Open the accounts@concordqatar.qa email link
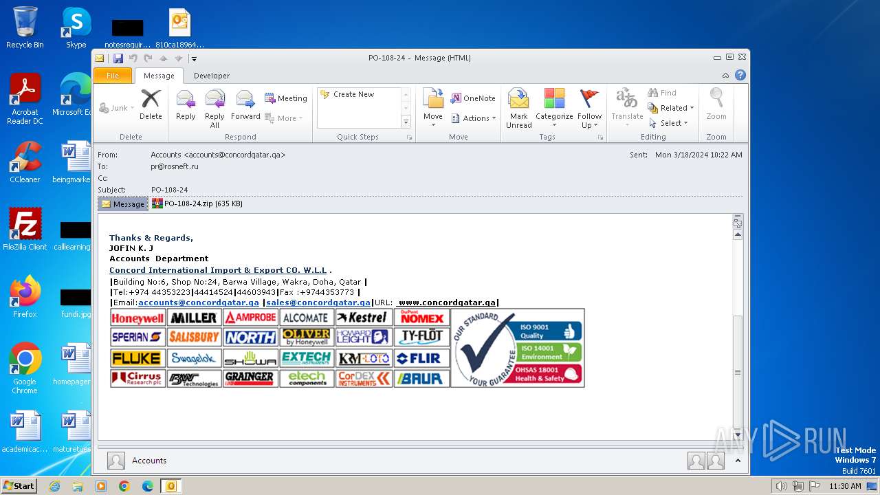880x495 pixels. point(199,302)
